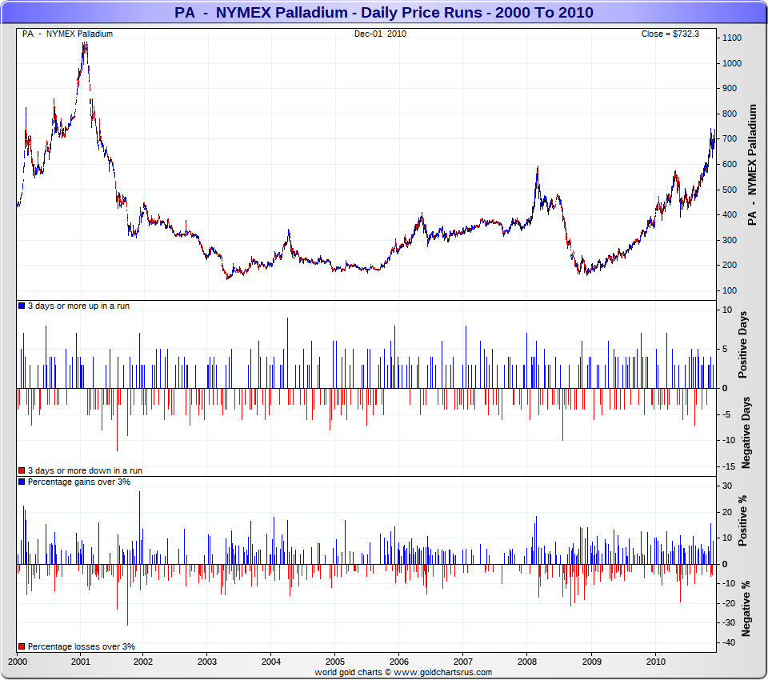Image resolution: width=768 pixels, height=680 pixels.
Task: Click the 'Positive %' axis title
Action: [x=743, y=521]
